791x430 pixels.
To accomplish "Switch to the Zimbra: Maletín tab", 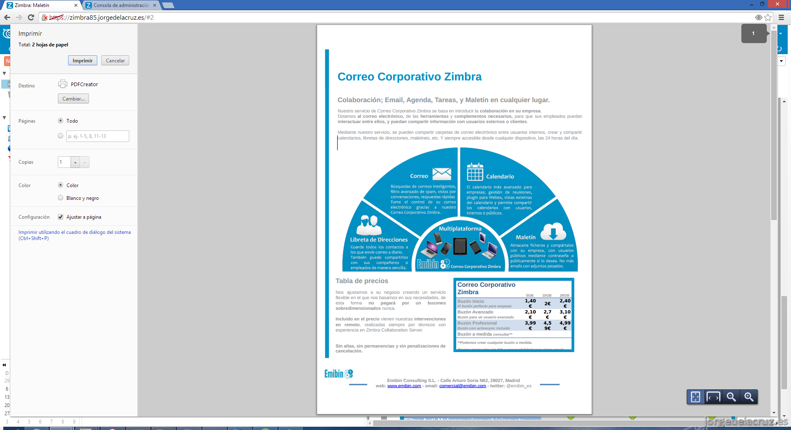I will [x=41, y=5].
